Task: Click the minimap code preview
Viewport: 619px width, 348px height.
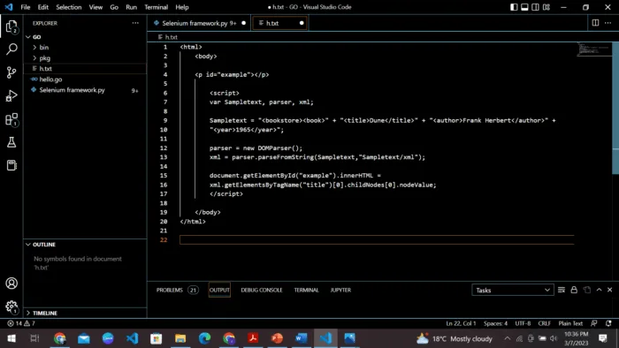Action: 594,49
